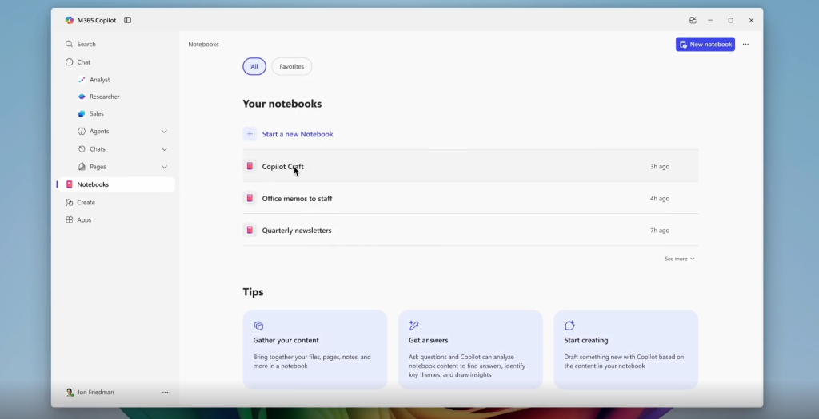Click the Start creating chat sparkle icon
The height and width of the screenshot is (419, 819).
coord(569,326)
